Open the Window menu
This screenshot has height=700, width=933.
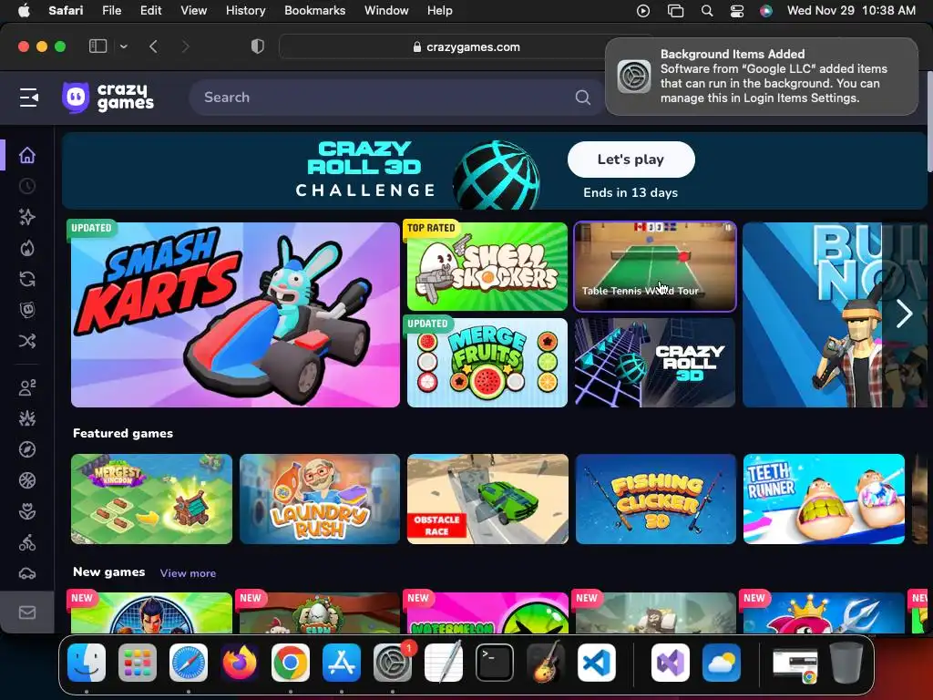pos(386,11)
